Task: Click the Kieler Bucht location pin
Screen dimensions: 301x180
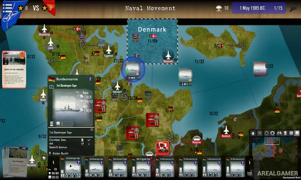Action: point(50,153)
